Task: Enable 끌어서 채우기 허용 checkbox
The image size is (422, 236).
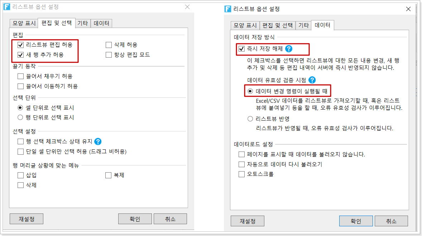Action: (20, 76)
